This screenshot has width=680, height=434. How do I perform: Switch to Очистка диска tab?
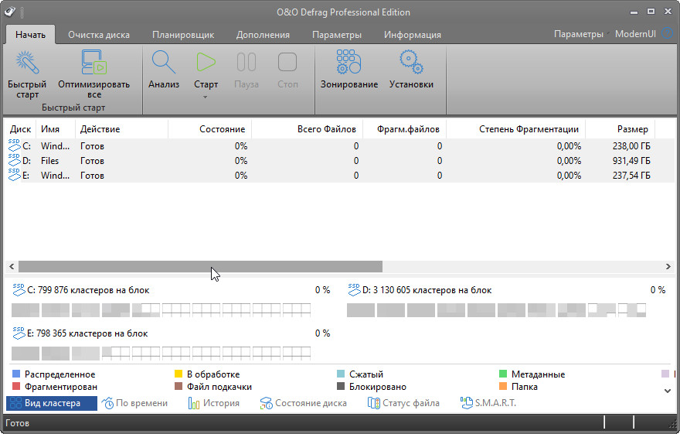(x=98, y=35)
